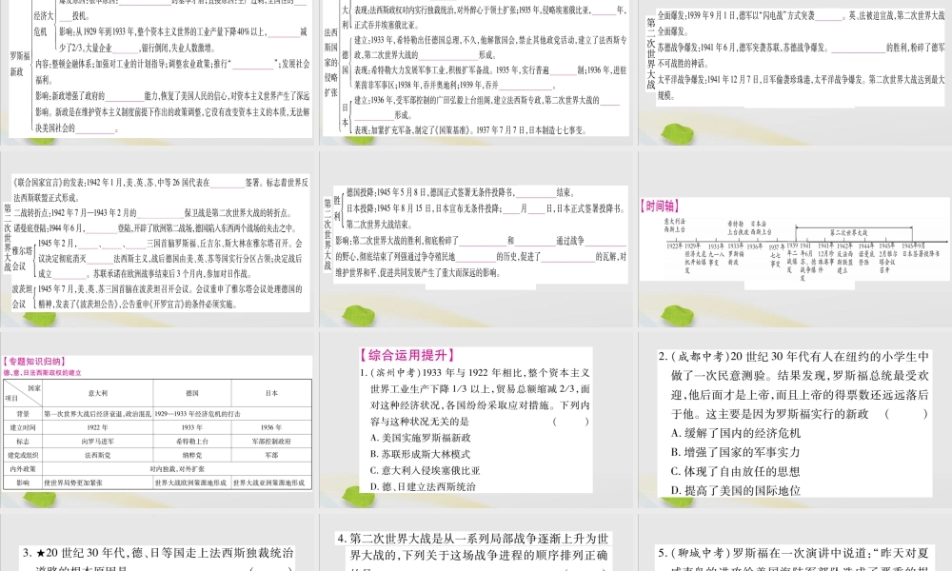The height and width of the screenshot is (571, 952).
Task: Open the slide mentioning 雅尔塔会议 and 波茨坦会议
Action: point(157,239)
